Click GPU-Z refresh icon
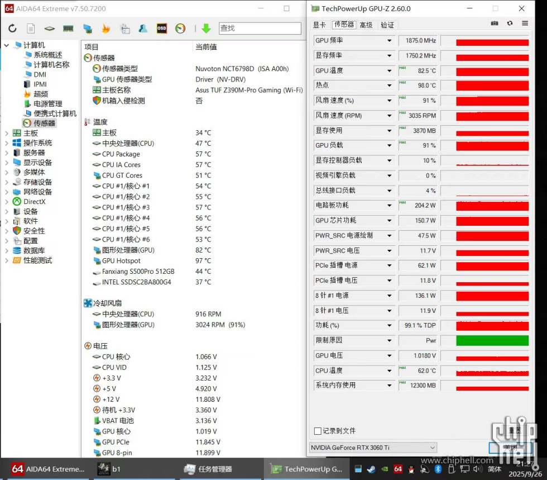This screenshot has height=480, width=547. point(510,23)
